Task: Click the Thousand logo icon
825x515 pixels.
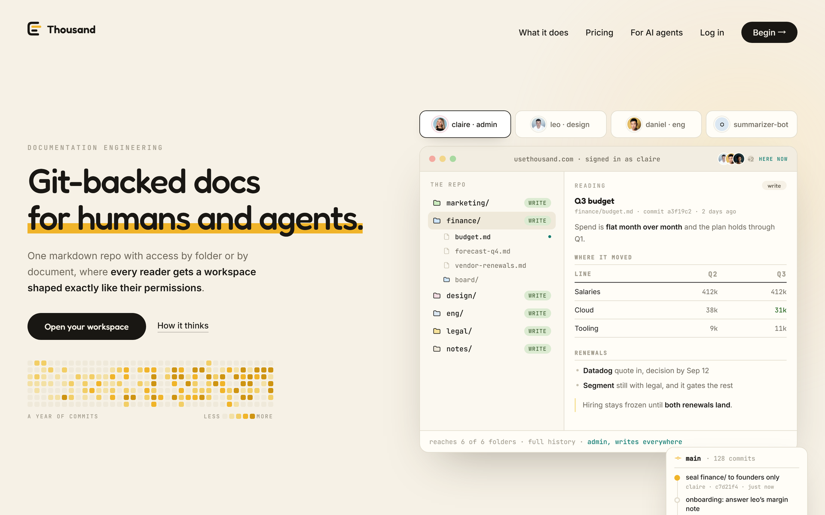Action: (x=34, y=29)
